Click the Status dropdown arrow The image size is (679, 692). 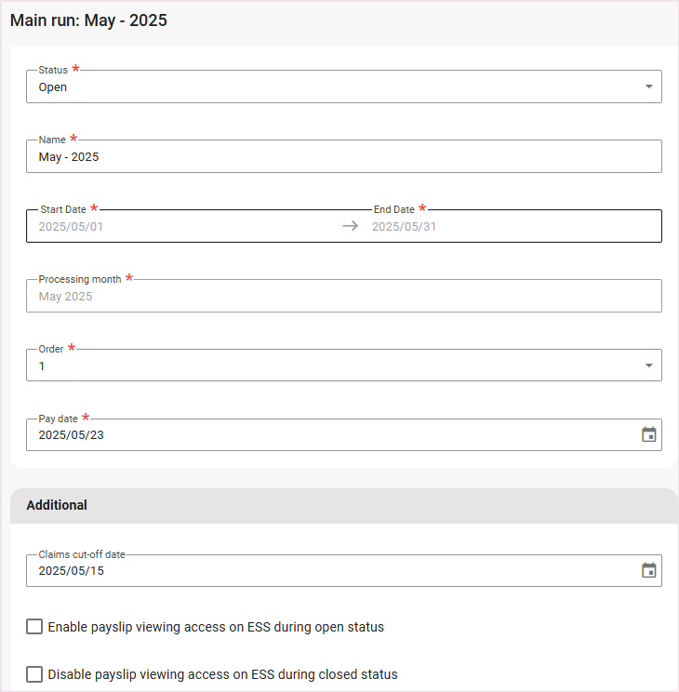[648, 86]
